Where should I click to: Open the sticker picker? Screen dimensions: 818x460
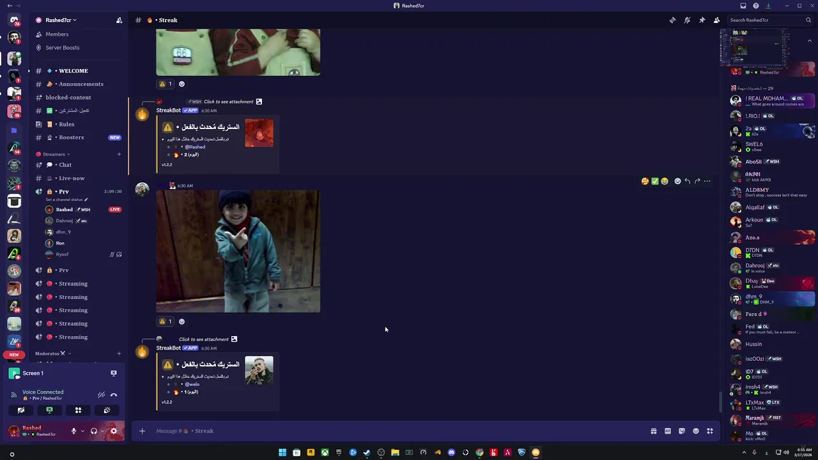[682, 431]
